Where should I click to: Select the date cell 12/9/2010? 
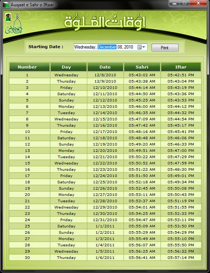(105, 81)
